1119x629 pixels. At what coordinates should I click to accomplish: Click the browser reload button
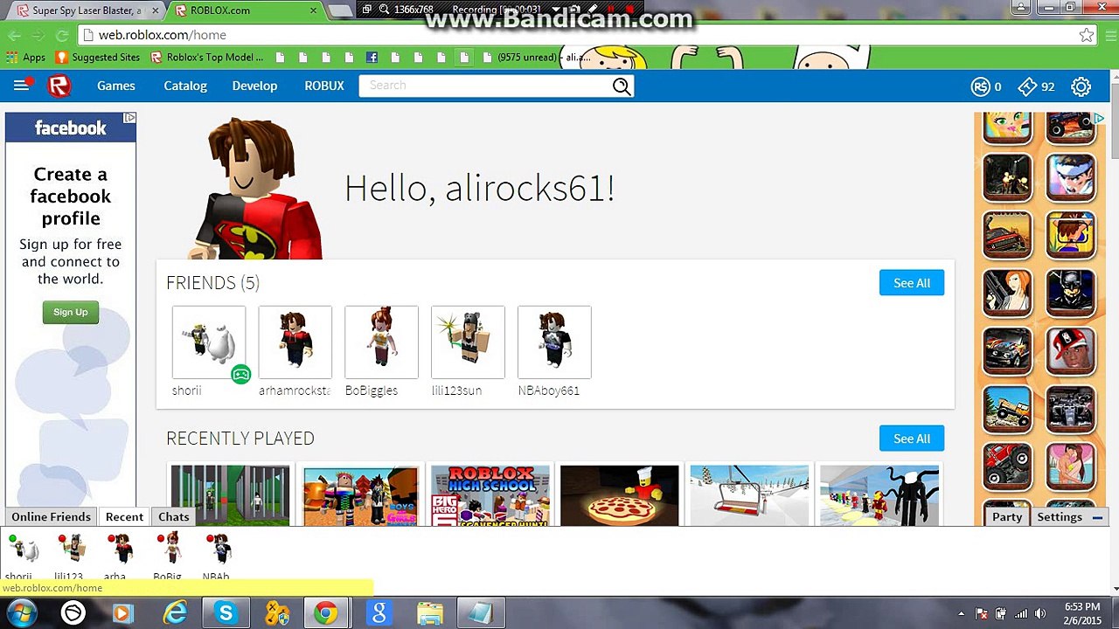[x=61, y=35]
